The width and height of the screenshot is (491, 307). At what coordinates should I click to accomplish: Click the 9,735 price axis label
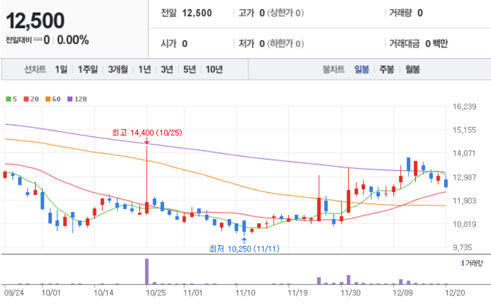coord(462,248)
